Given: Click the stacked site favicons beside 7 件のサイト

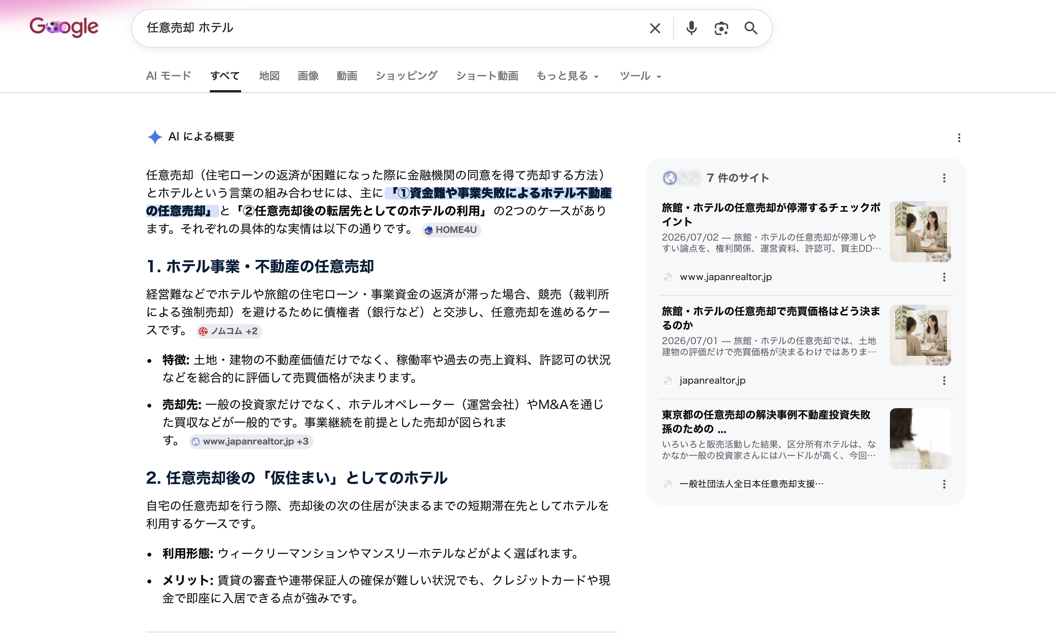Looking at the screenshot, I should [x=682, y=178].
